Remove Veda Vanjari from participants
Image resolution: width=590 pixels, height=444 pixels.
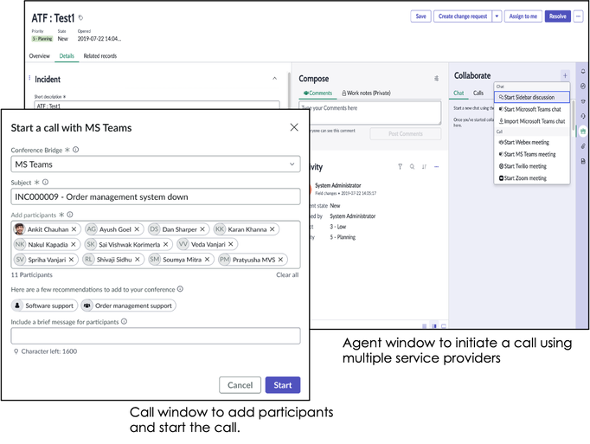click(231, 244)
